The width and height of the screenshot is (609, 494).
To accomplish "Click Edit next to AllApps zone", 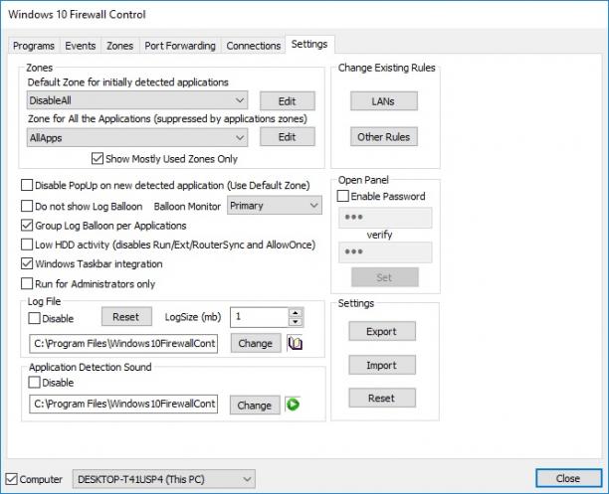I will coord(288,136).
